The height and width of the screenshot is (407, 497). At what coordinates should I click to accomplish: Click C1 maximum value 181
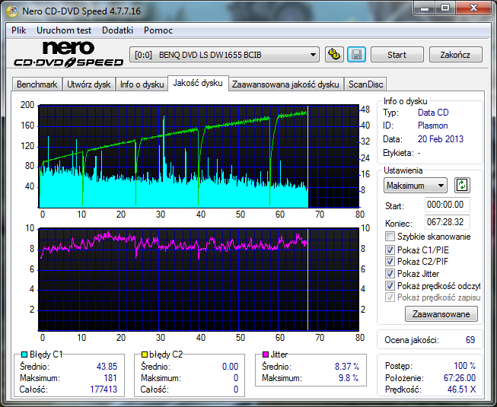click(110, 378)
